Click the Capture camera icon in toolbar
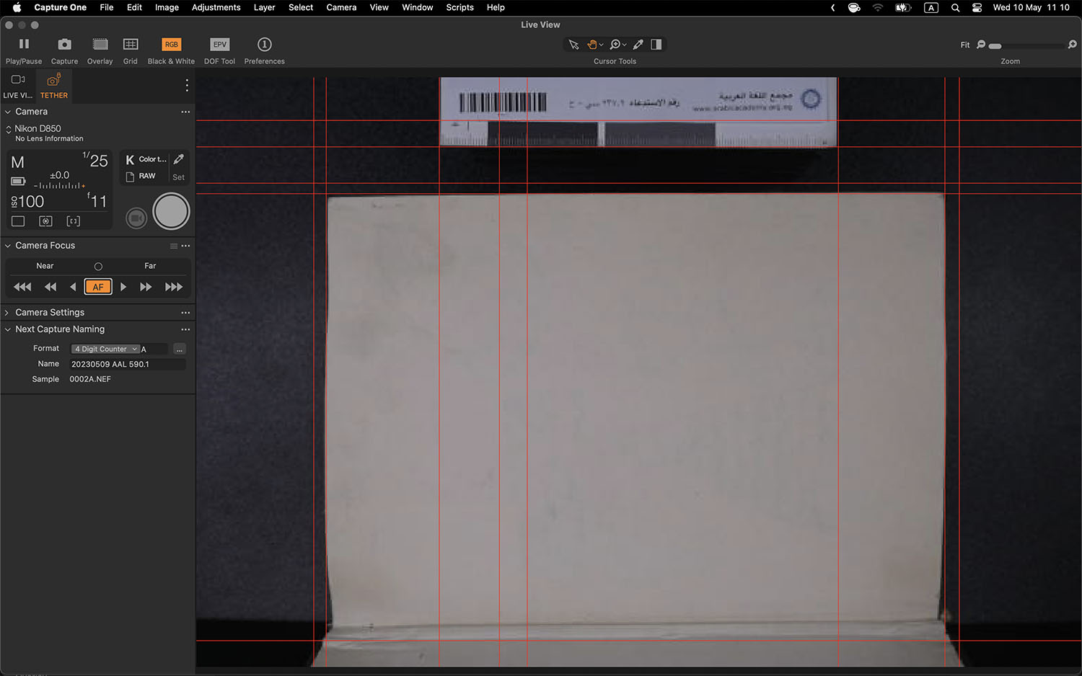 coord(64,45)
